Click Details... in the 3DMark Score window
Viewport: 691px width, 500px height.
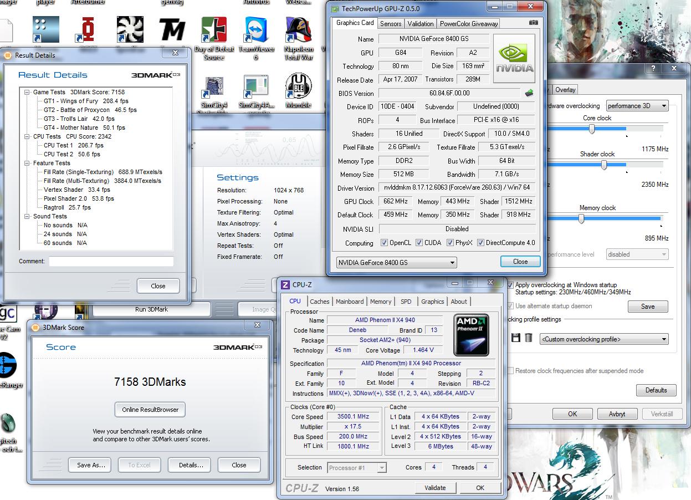click(190, 465)
